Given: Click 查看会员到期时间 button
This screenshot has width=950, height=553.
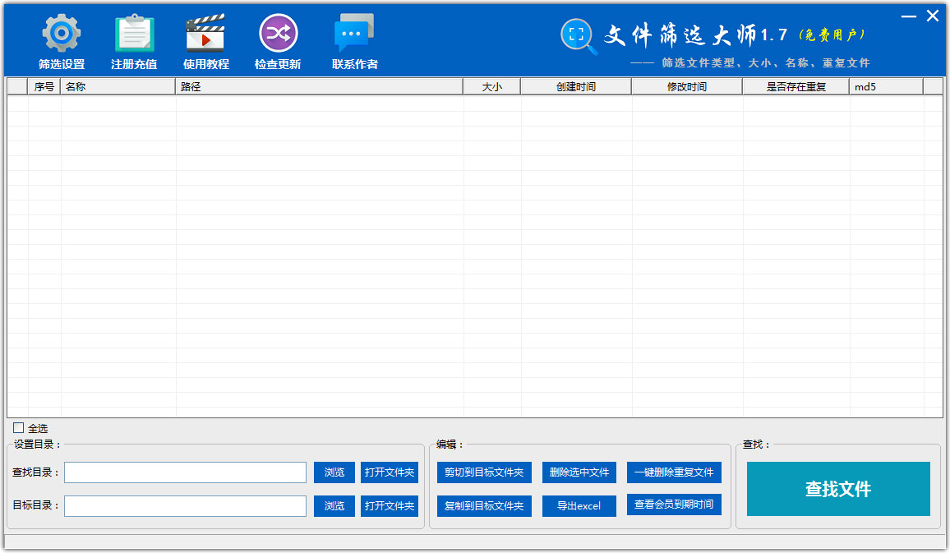Looking at the screenshot, I should pyautogui.click(x=674, y=505).
